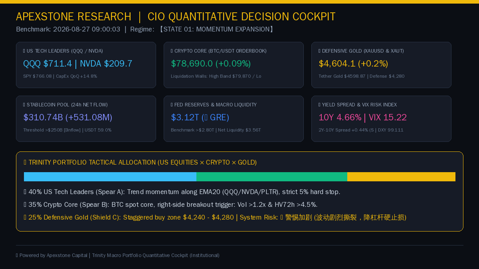Click the yellow gold allocation bar segment

click(x=401, y=177)
